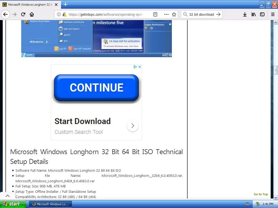Screen dimensions: 278x208
Task: Bookmark this page with the star
Action: pos(174,14)
